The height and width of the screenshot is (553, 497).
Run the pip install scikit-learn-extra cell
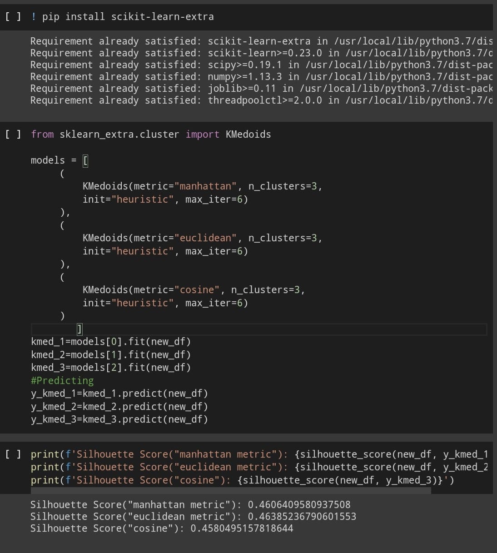(14, 16)
